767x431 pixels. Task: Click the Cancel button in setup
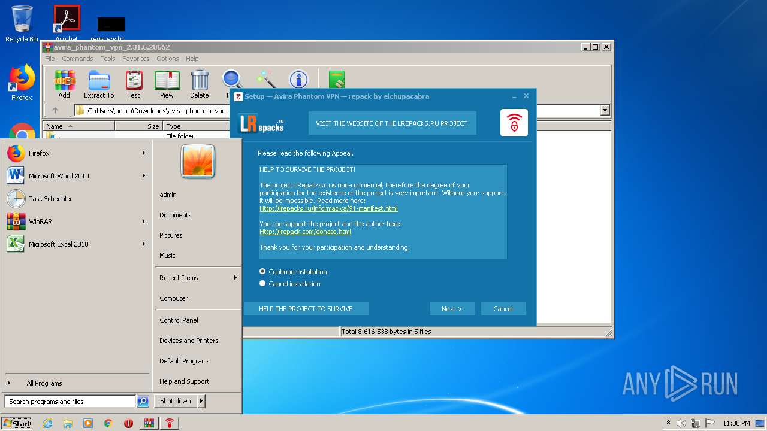(503, 309)
